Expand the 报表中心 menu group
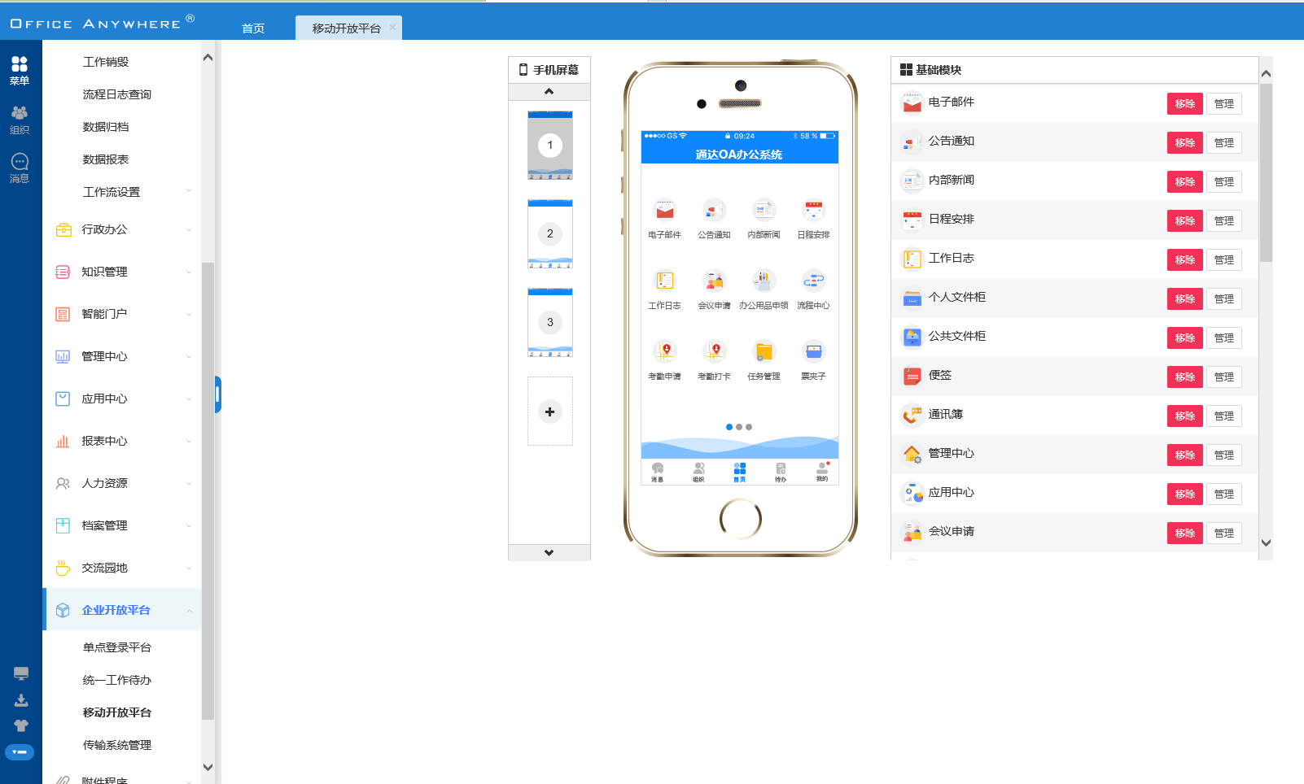1304x784 pixels. pos(122,441)
